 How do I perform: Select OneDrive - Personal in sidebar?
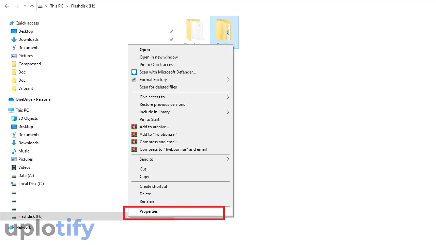(33, 99)
